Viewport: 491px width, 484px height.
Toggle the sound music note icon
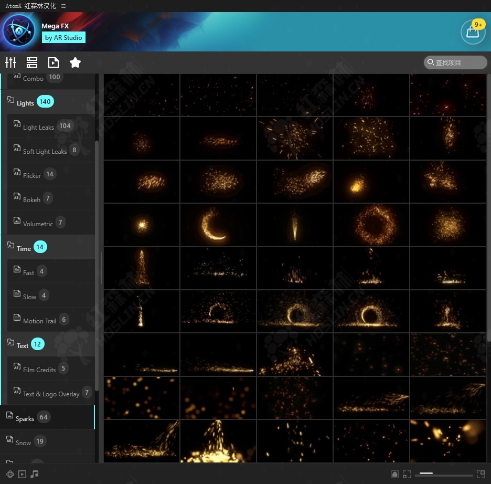tap(35, 475)
